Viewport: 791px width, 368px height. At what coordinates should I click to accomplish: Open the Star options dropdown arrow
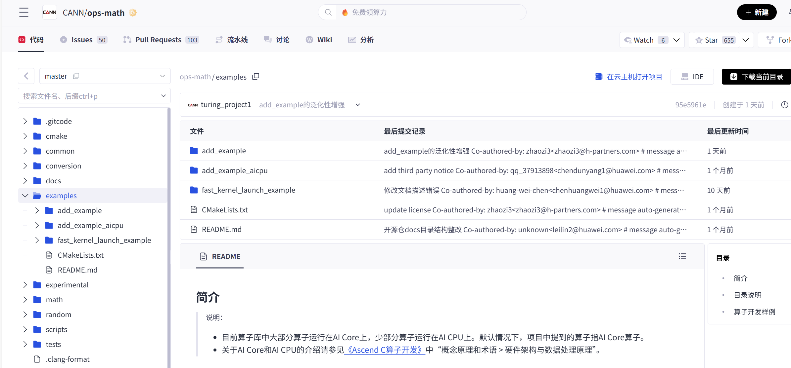(746, 40)
